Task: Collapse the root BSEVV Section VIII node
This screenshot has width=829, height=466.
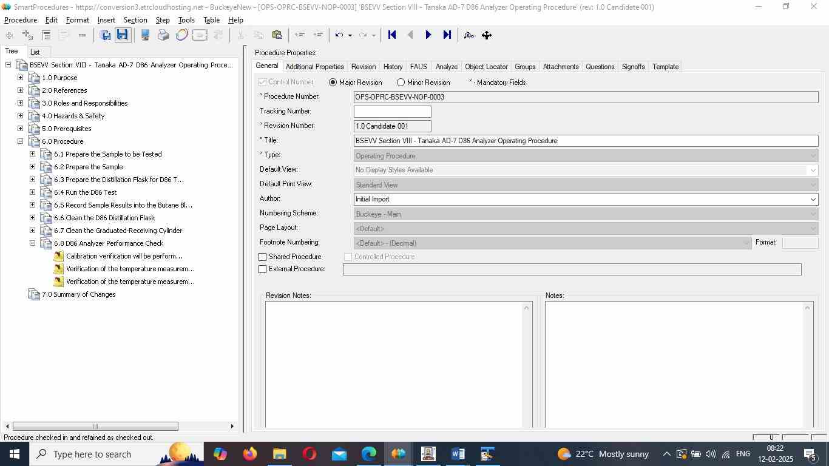Action: [x=8, y=65]
